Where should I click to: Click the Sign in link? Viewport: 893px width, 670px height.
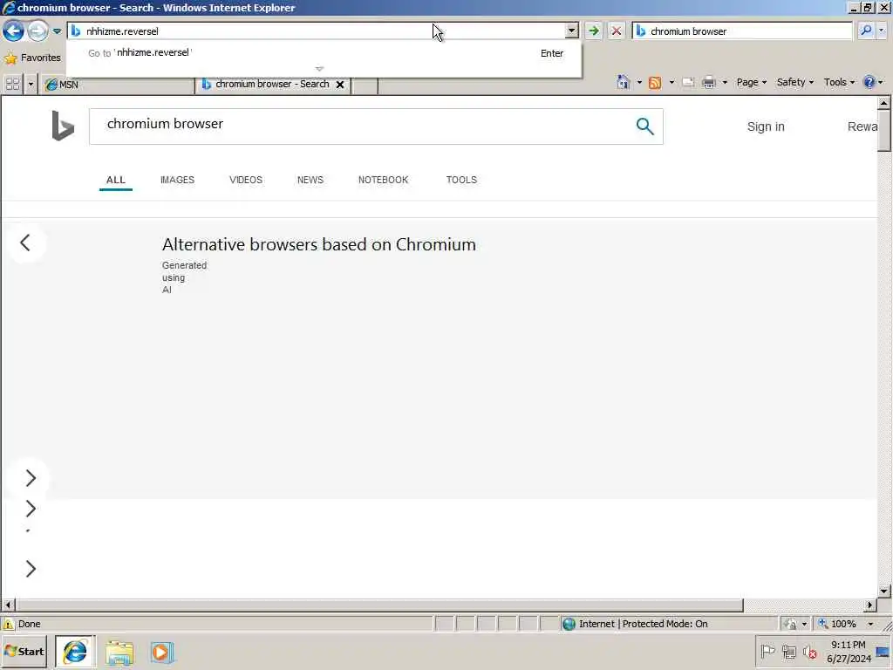click(766, 126)
